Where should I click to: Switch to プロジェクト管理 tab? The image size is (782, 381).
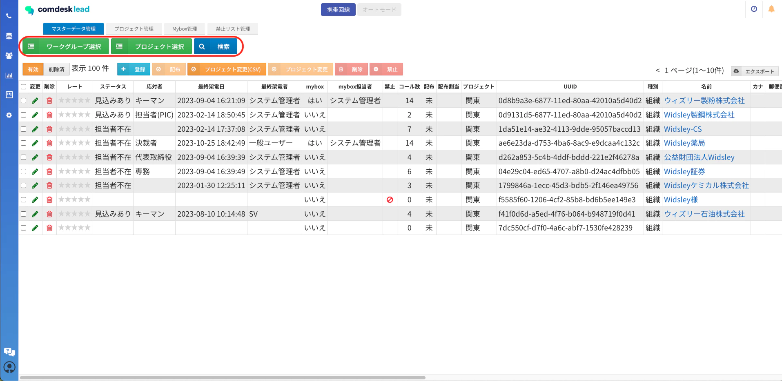tap(134, 29)
